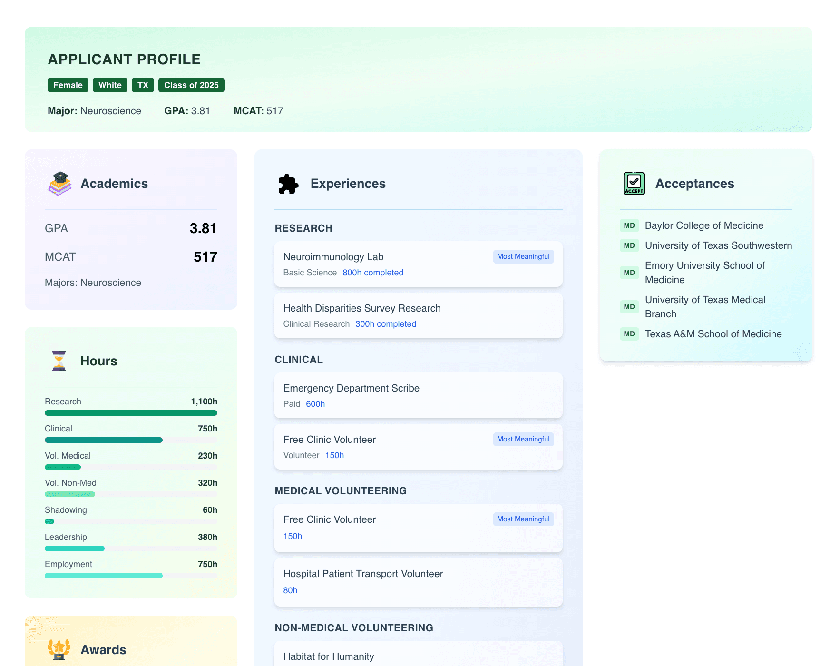Click the Awards trophy icon
The height and width of the screenshot is (666, 840).
click(59, 649)
